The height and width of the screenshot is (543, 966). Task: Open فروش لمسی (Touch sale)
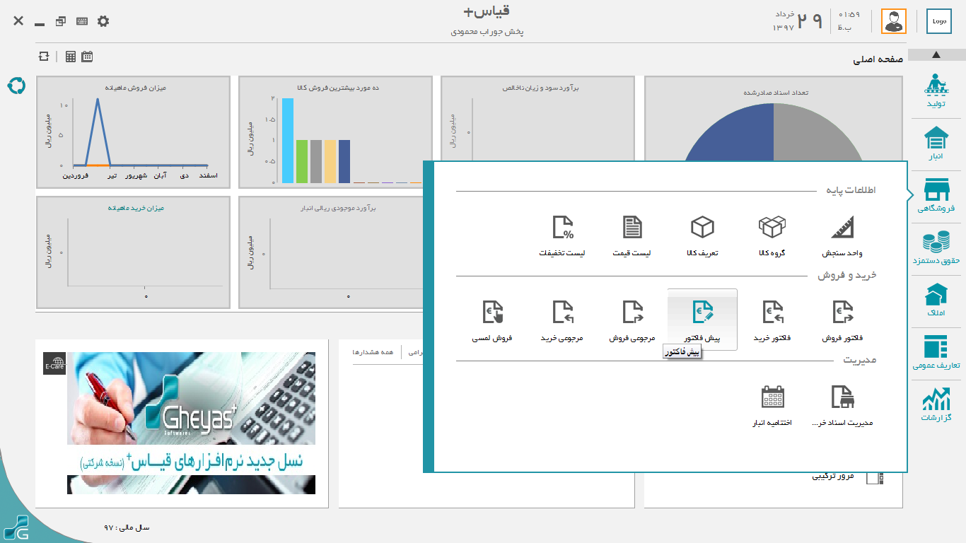492,321
